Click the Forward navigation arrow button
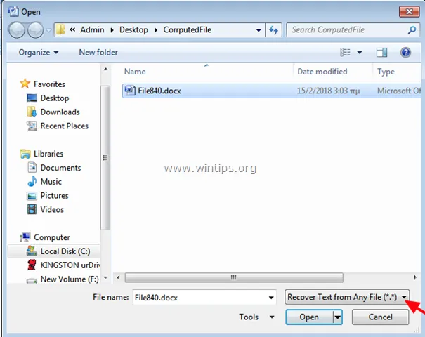Viewport: 425px width, 337px height. (x=36, y=29)
